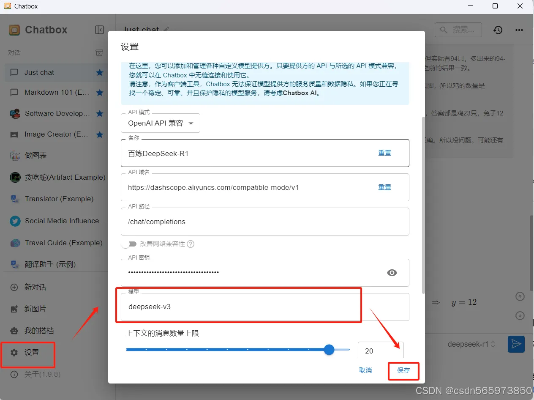Screen dimensions: 534x400
Task: Click the star beside Image Creator
Action: (x=100, y=134)
